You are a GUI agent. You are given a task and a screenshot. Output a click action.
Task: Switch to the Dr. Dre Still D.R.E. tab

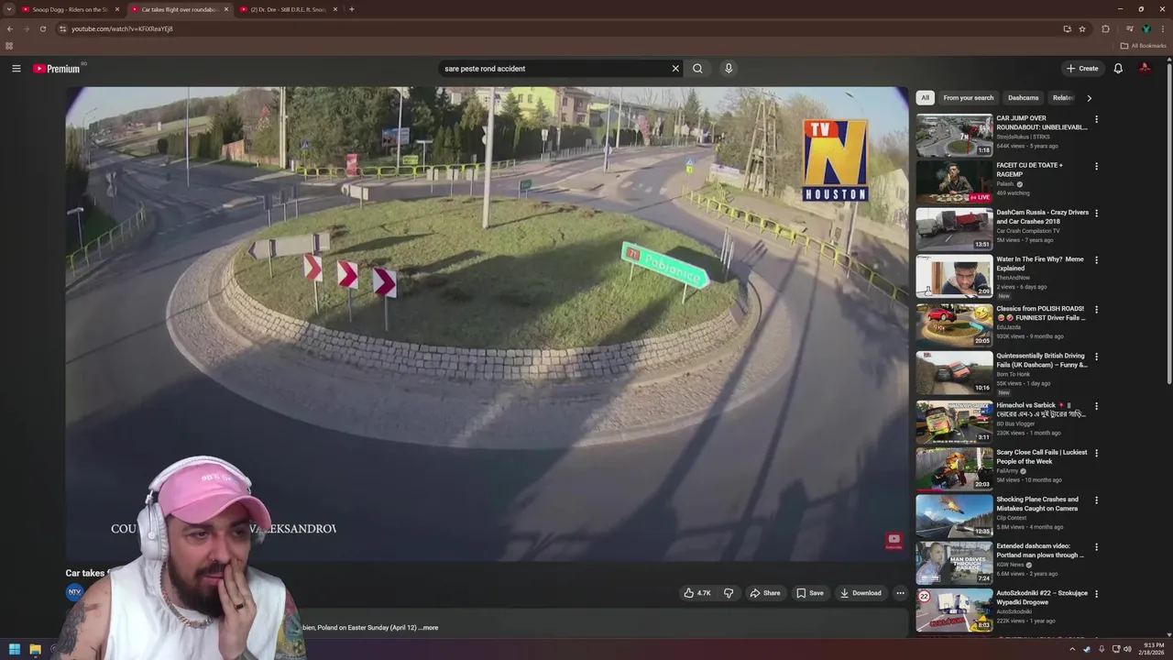pos(289,9)
